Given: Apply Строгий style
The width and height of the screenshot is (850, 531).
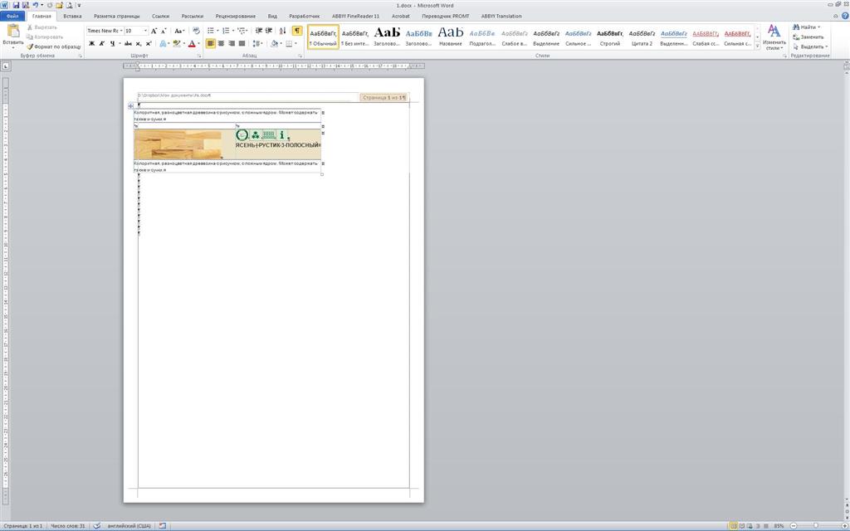Looking at the screenshot, I should click(610, 37).
